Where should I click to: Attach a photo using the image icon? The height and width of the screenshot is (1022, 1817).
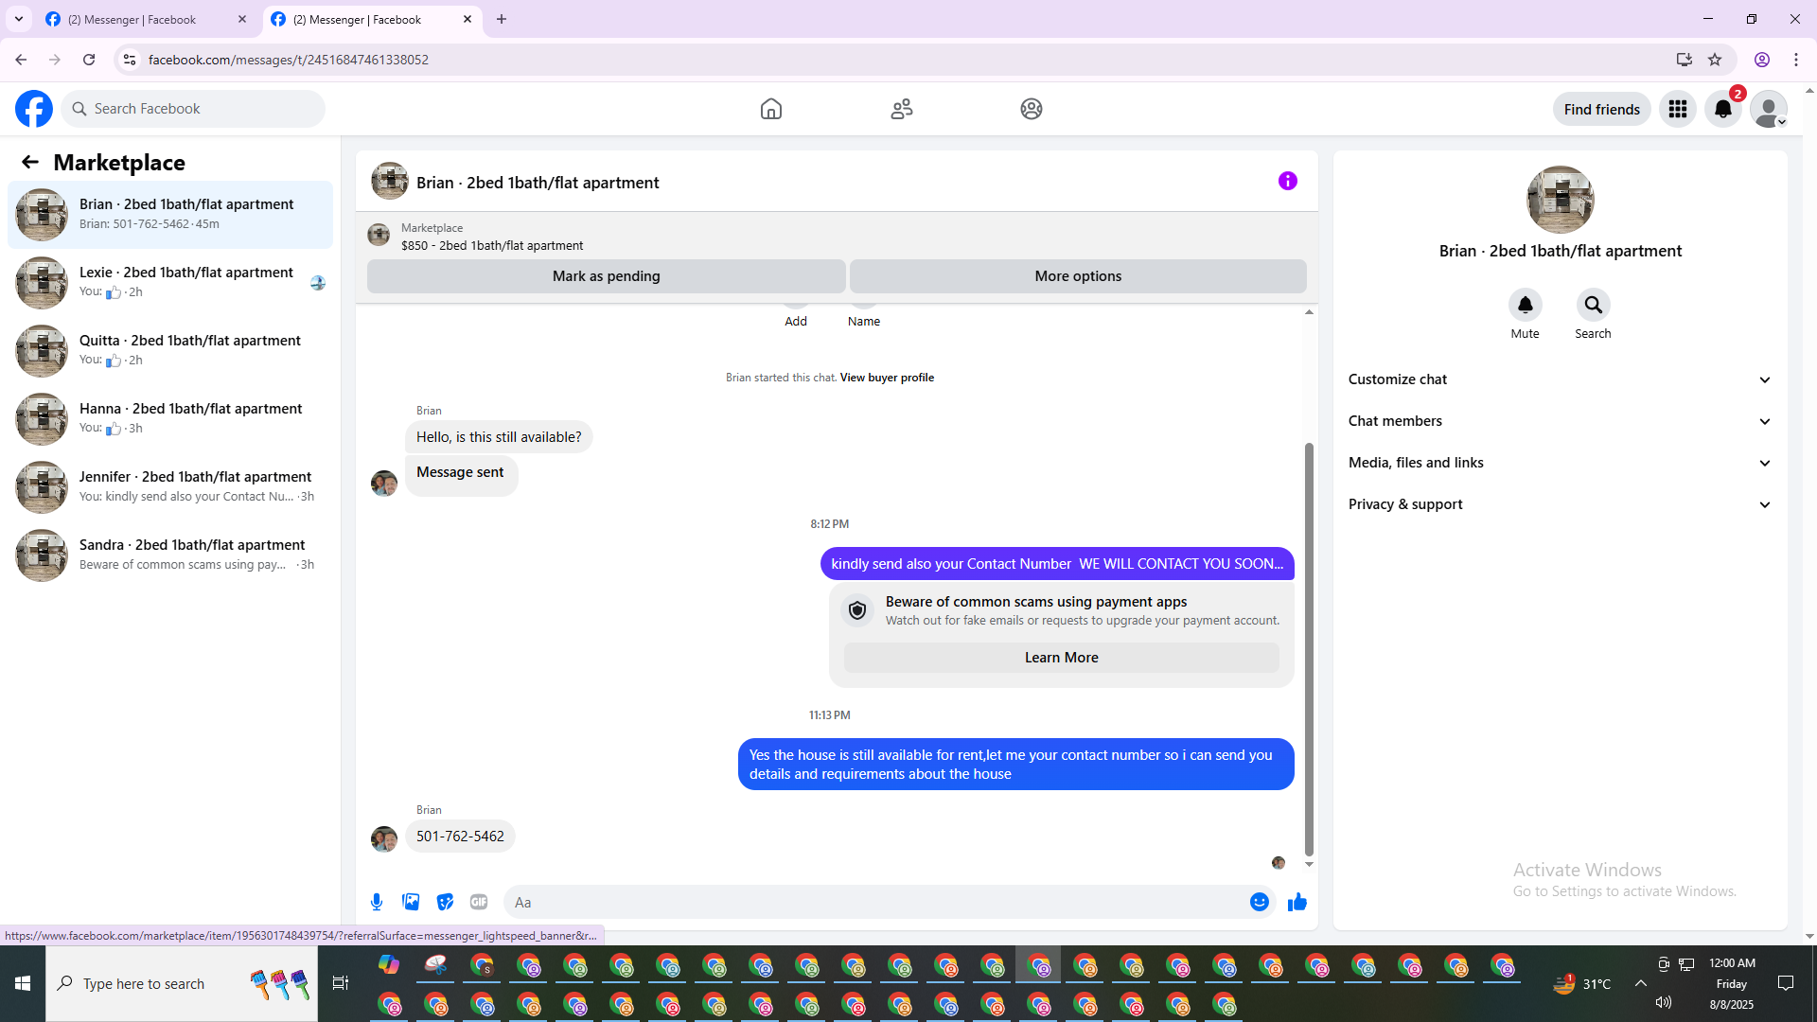point(411,902)
